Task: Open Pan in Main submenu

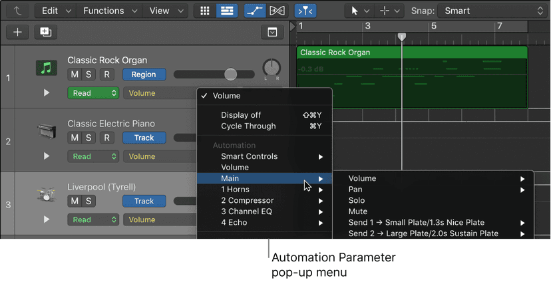Action: [x=433, y=190]
